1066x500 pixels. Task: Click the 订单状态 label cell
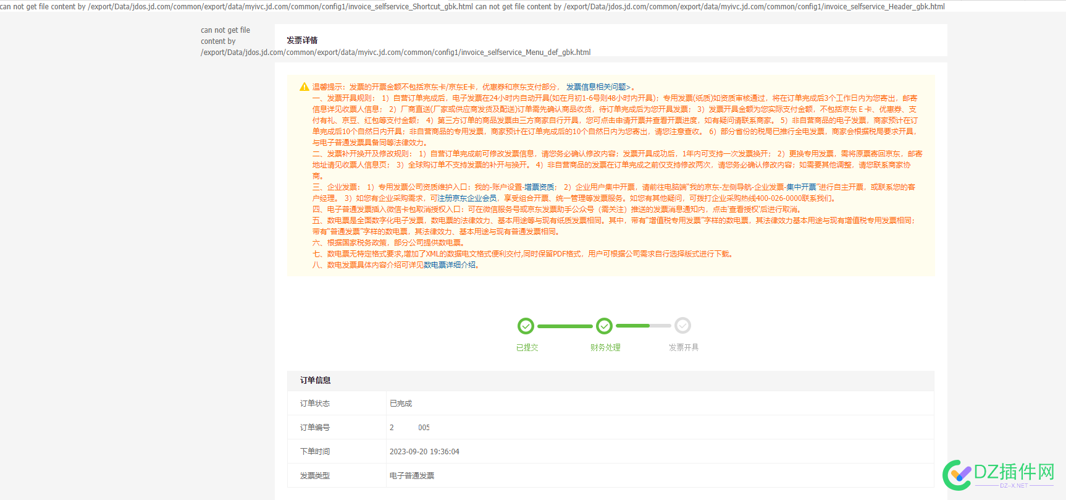[x=337, y=403]
